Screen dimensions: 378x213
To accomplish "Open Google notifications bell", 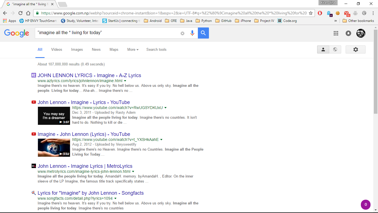I will (348, 33).
